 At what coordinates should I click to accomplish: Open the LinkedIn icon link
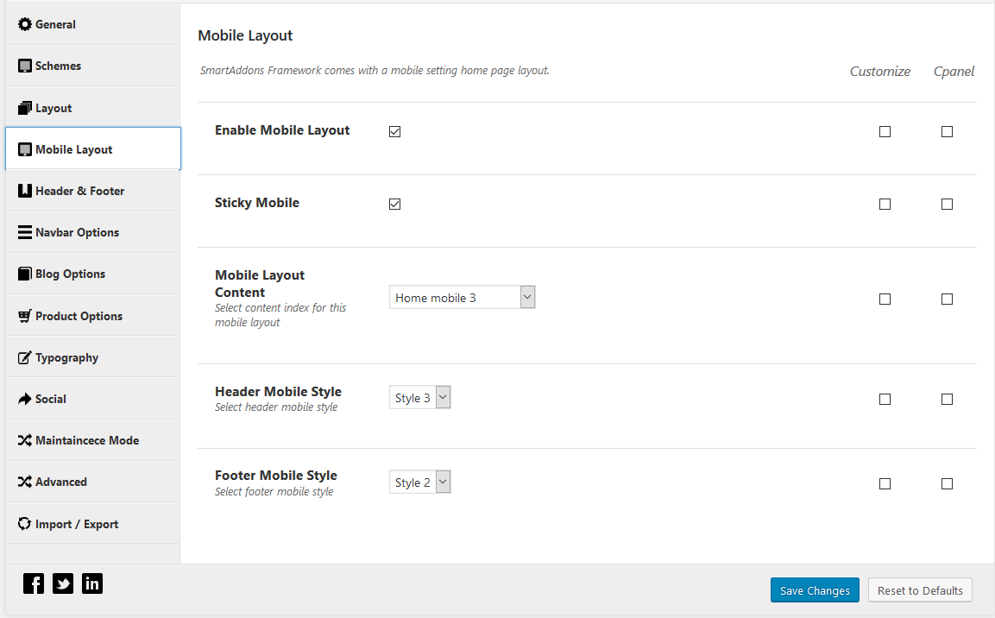(92, 583)
